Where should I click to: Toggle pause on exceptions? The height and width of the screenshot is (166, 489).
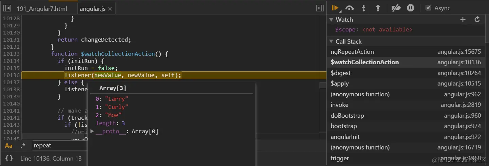click(x=411, y=8)
